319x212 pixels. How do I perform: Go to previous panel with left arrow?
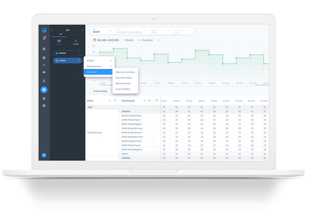52,30
